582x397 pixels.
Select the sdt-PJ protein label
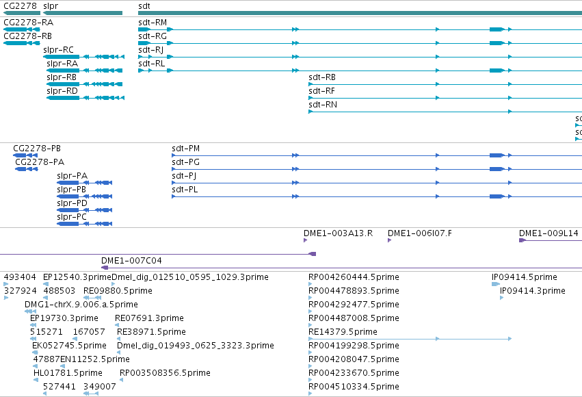click(x=184, y=176)
